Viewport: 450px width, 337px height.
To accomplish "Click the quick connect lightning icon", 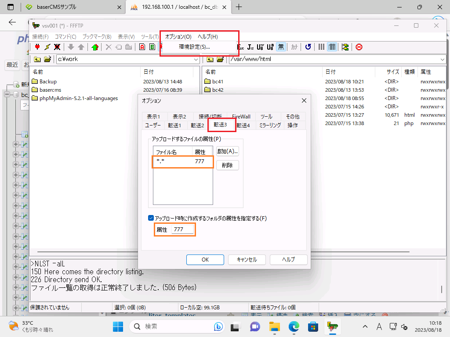I will (47, 47).
